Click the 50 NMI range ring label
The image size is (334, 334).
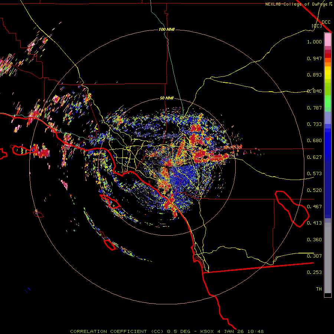pos(167,98)
